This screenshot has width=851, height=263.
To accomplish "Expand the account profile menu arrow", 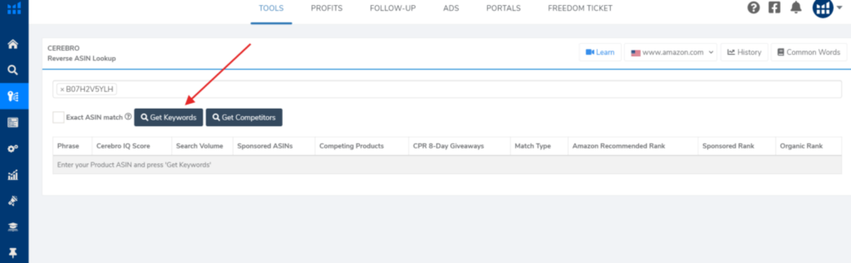I will 839,8.
